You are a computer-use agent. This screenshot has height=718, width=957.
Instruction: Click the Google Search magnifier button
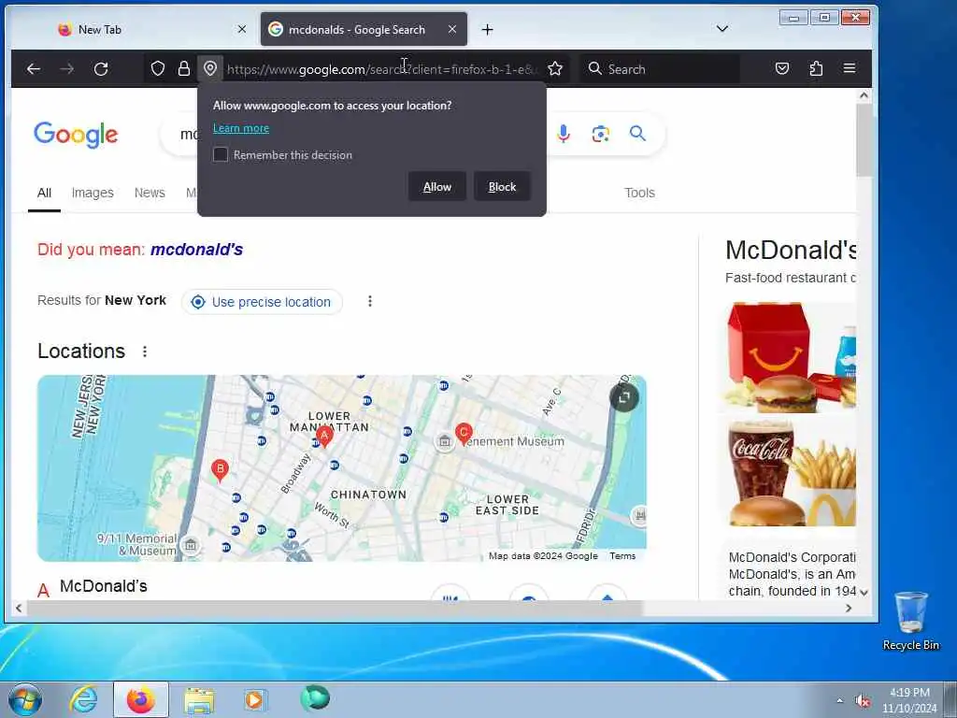coord(637,133)
